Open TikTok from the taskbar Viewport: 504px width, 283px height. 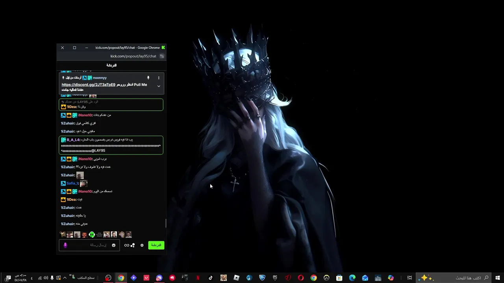[x=211, y=278]
